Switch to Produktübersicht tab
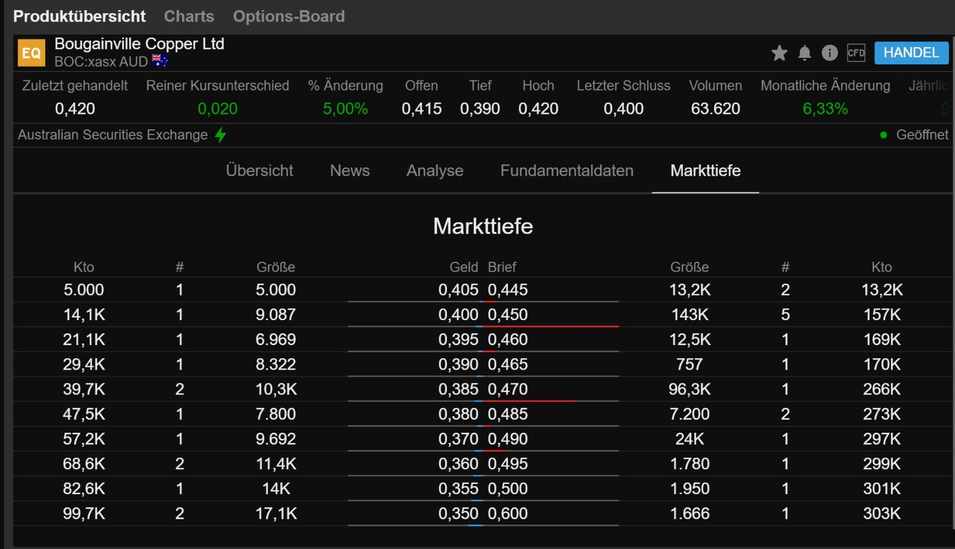Screen dimensions: 955x549 tap(79, 16)
